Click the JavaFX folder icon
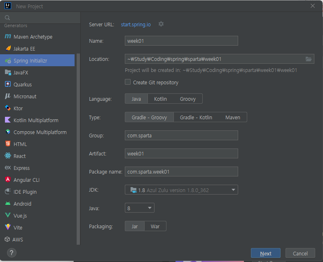Viewport: 323px width, 262px height. pyautogui.click(x=8, y=72)
